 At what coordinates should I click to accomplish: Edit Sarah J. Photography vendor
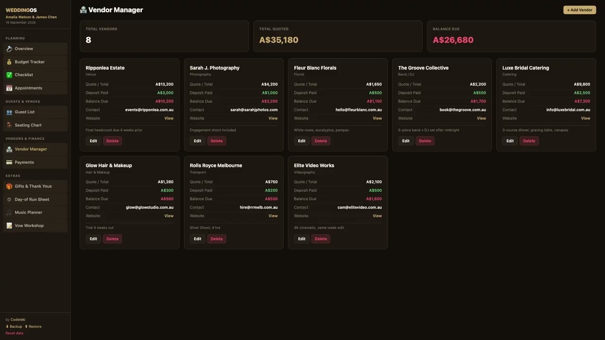click(198, 141)
